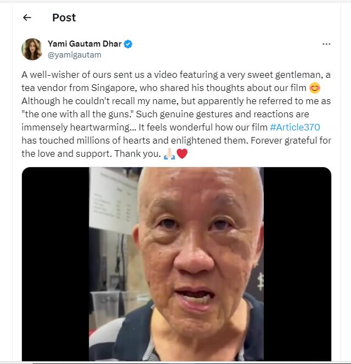Visit the @yamigautam handle link
Screen dimensions: 351x364
pyautogui.click(x=75, y=55)
